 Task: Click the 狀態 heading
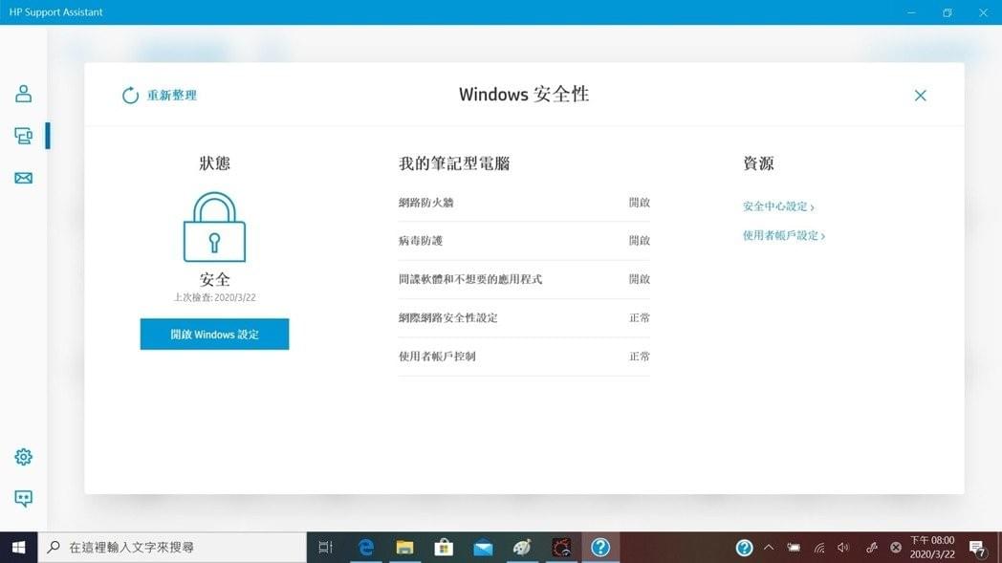pos(215,163)
